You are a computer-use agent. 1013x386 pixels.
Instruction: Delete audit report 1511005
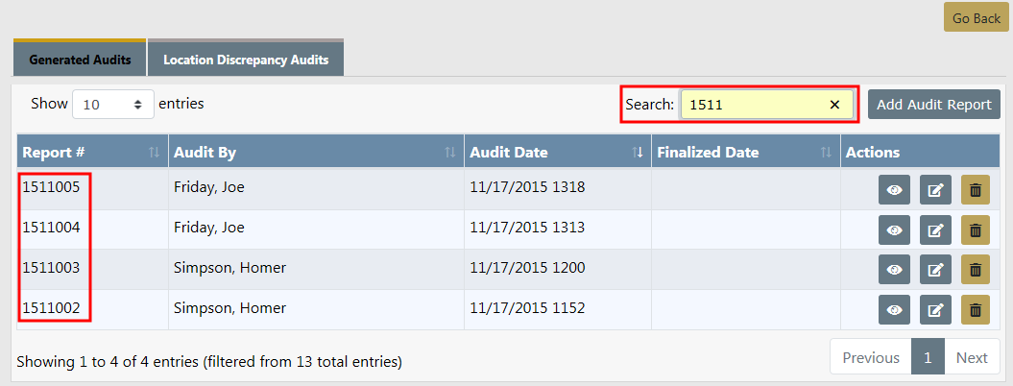pyautogui.click(x=975, y=190)
